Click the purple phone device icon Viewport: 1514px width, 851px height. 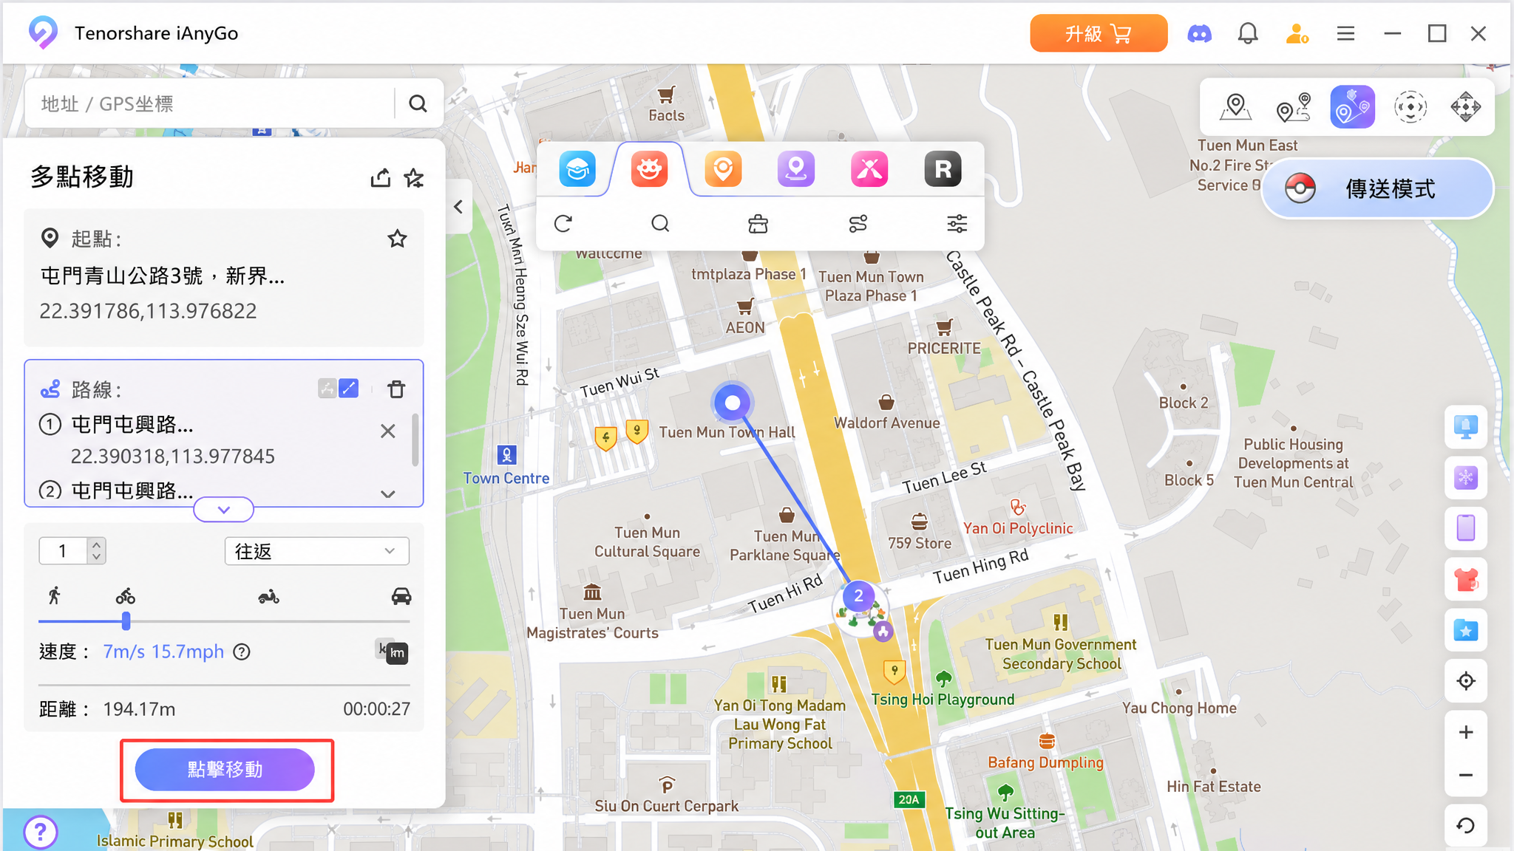pyautogui.click(x=1466, y=528)
